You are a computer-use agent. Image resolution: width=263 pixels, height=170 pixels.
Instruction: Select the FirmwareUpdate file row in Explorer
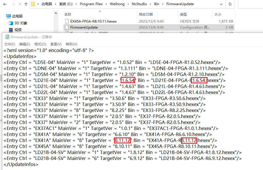(x=149, y=27)
